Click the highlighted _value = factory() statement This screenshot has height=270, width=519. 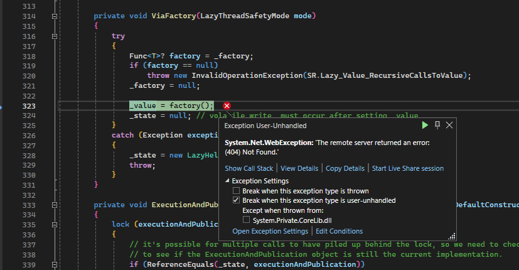tap(171, 105)
